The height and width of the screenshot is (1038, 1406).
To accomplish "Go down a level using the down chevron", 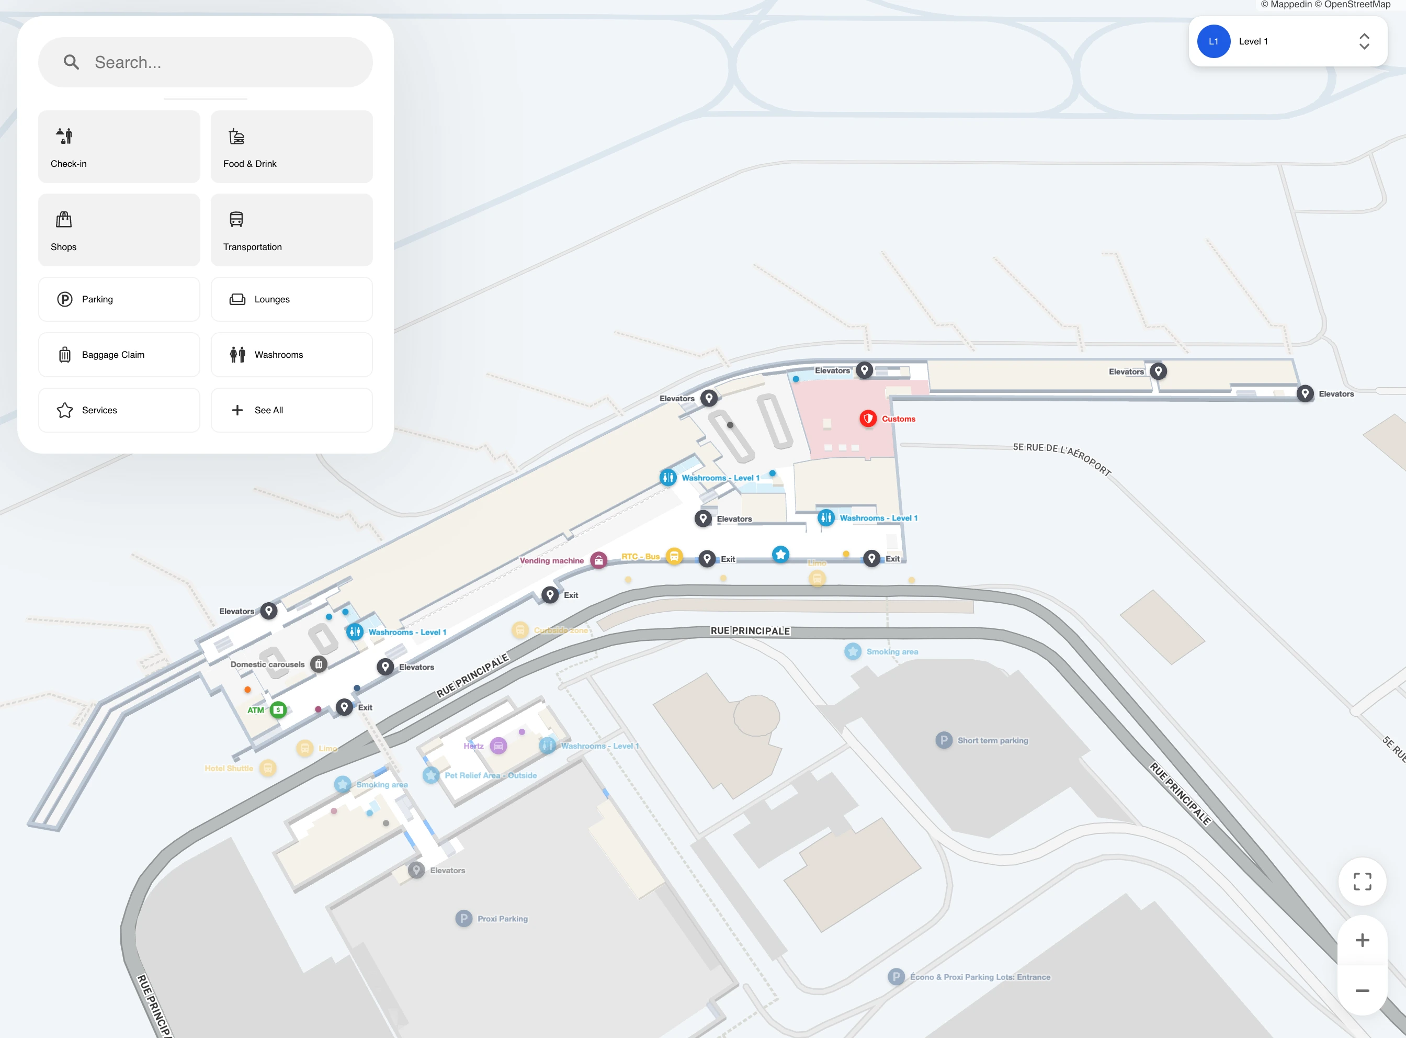I will 1364,48.
